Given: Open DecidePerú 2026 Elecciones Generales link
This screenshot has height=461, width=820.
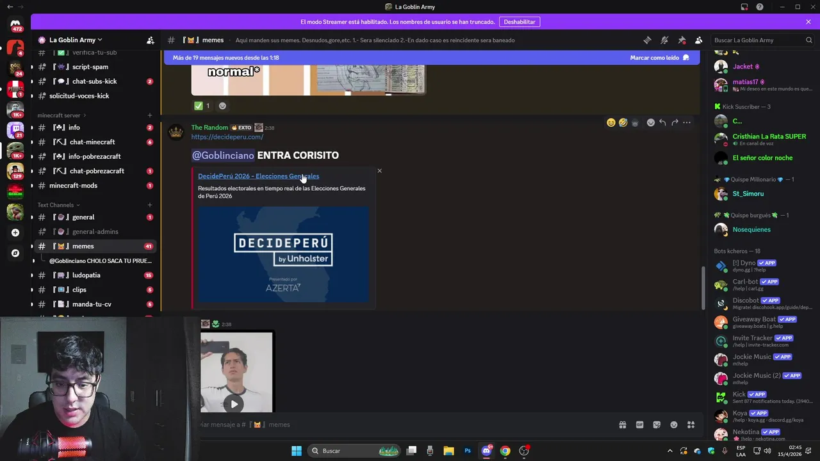Looking at the screenshot, I should 258,176.
